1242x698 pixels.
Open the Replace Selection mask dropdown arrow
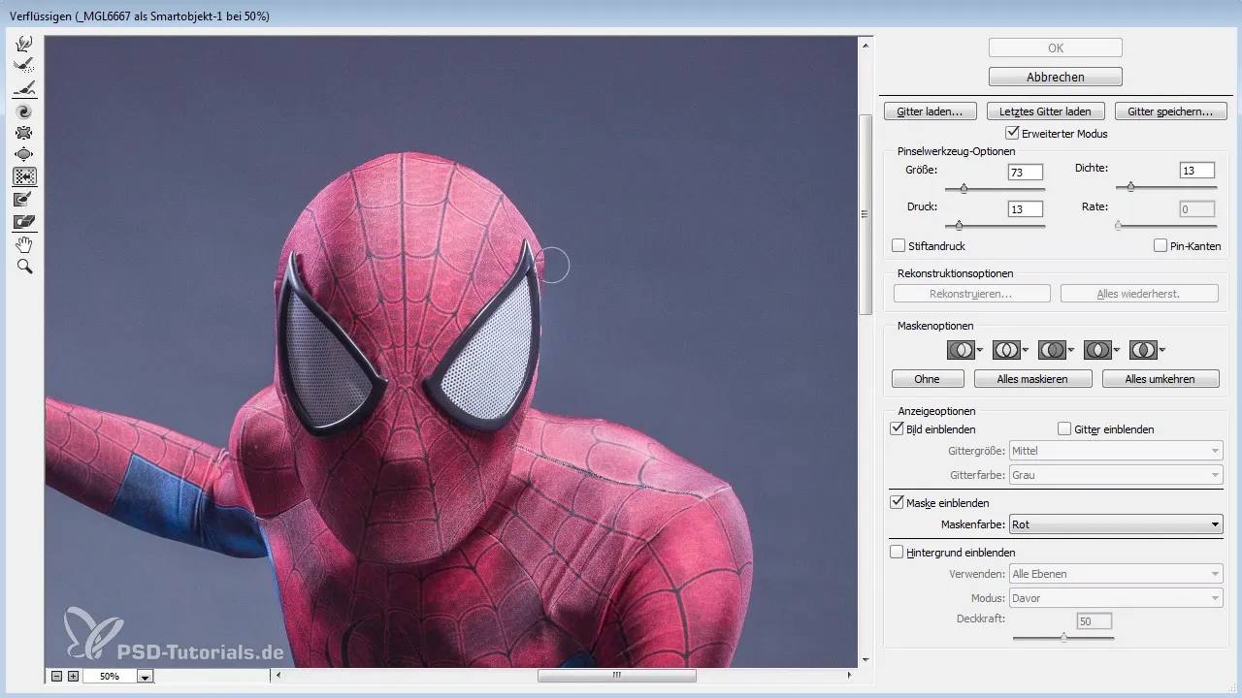pos(980,350)
